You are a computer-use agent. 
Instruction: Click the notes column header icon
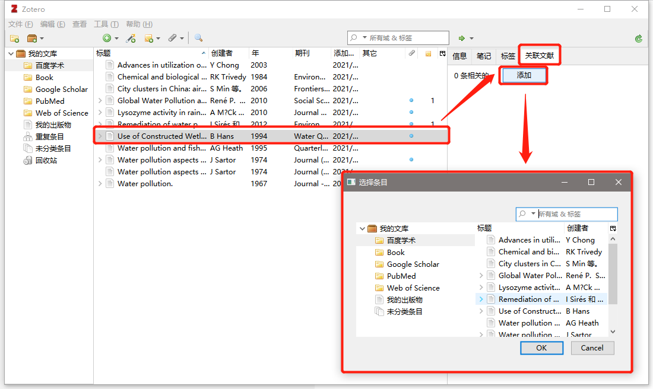coord(428,54)
